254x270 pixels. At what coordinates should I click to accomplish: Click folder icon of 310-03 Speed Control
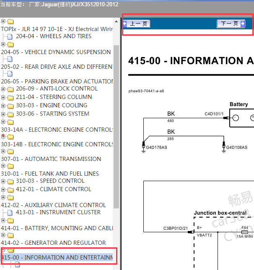click(x=10, y=182)
